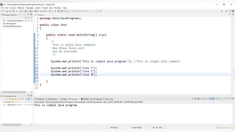The image size is (235, 132).
Task: Click the Last Edit Location icon
Action: coord(83,11)
